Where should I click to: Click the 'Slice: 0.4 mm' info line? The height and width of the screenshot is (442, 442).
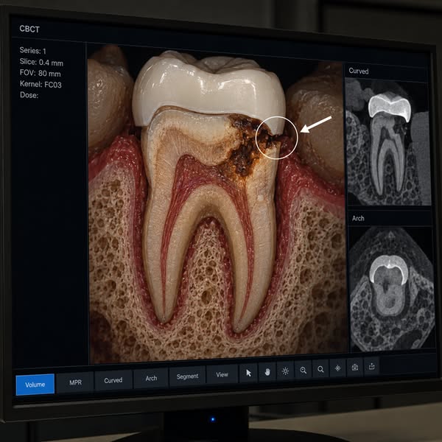click(41, 62)
